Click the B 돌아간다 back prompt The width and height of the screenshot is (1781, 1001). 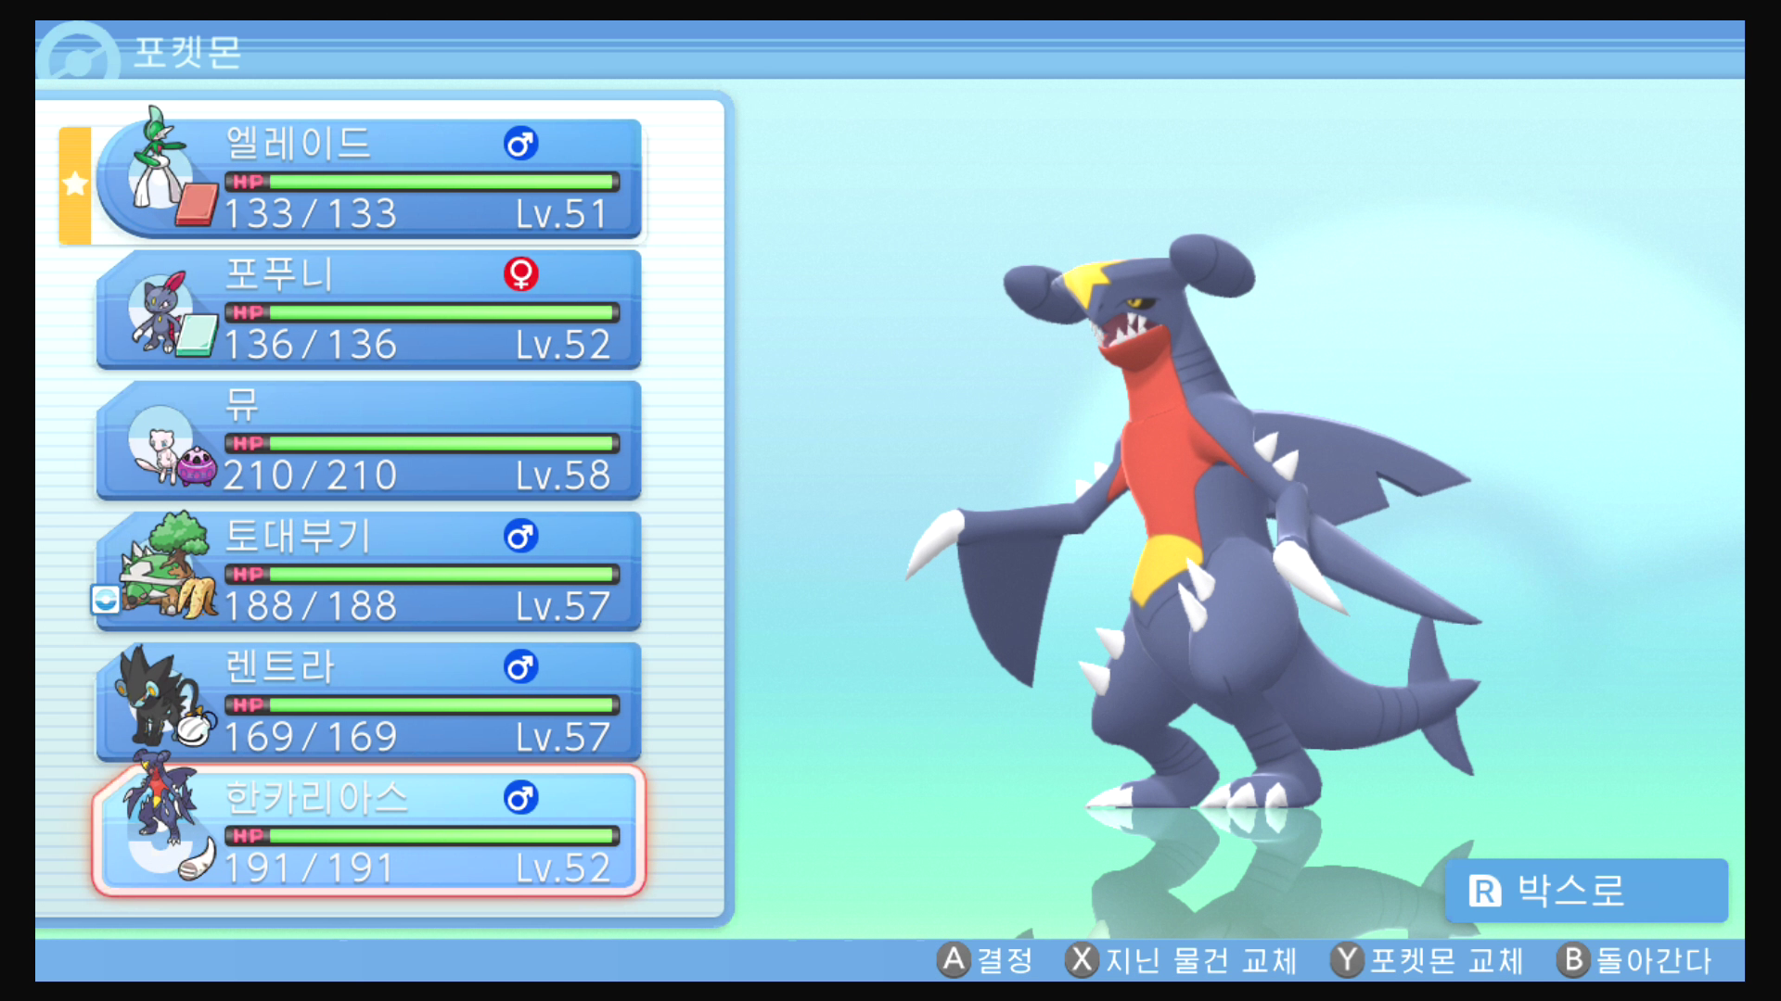click(1634, 960)
